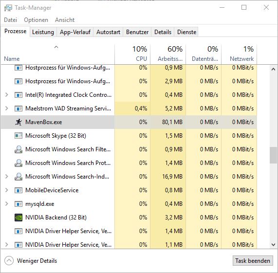Sort by the Netzwerk column header
This screenshot has height=273, width=278.
point(239,54)
